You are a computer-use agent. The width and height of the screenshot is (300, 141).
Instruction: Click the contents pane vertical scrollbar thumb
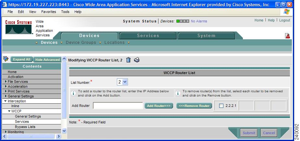pos(64,90)
